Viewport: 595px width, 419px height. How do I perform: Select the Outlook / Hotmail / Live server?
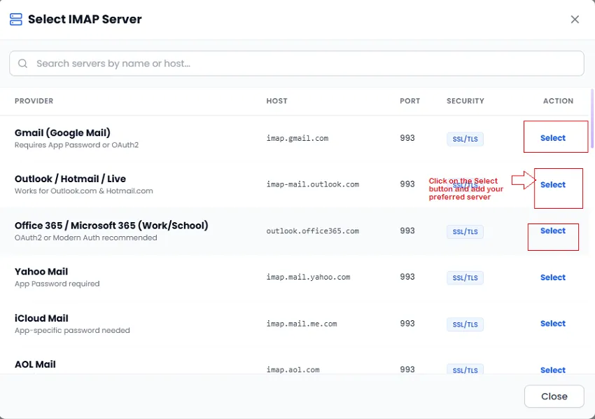tap(553, 184)
